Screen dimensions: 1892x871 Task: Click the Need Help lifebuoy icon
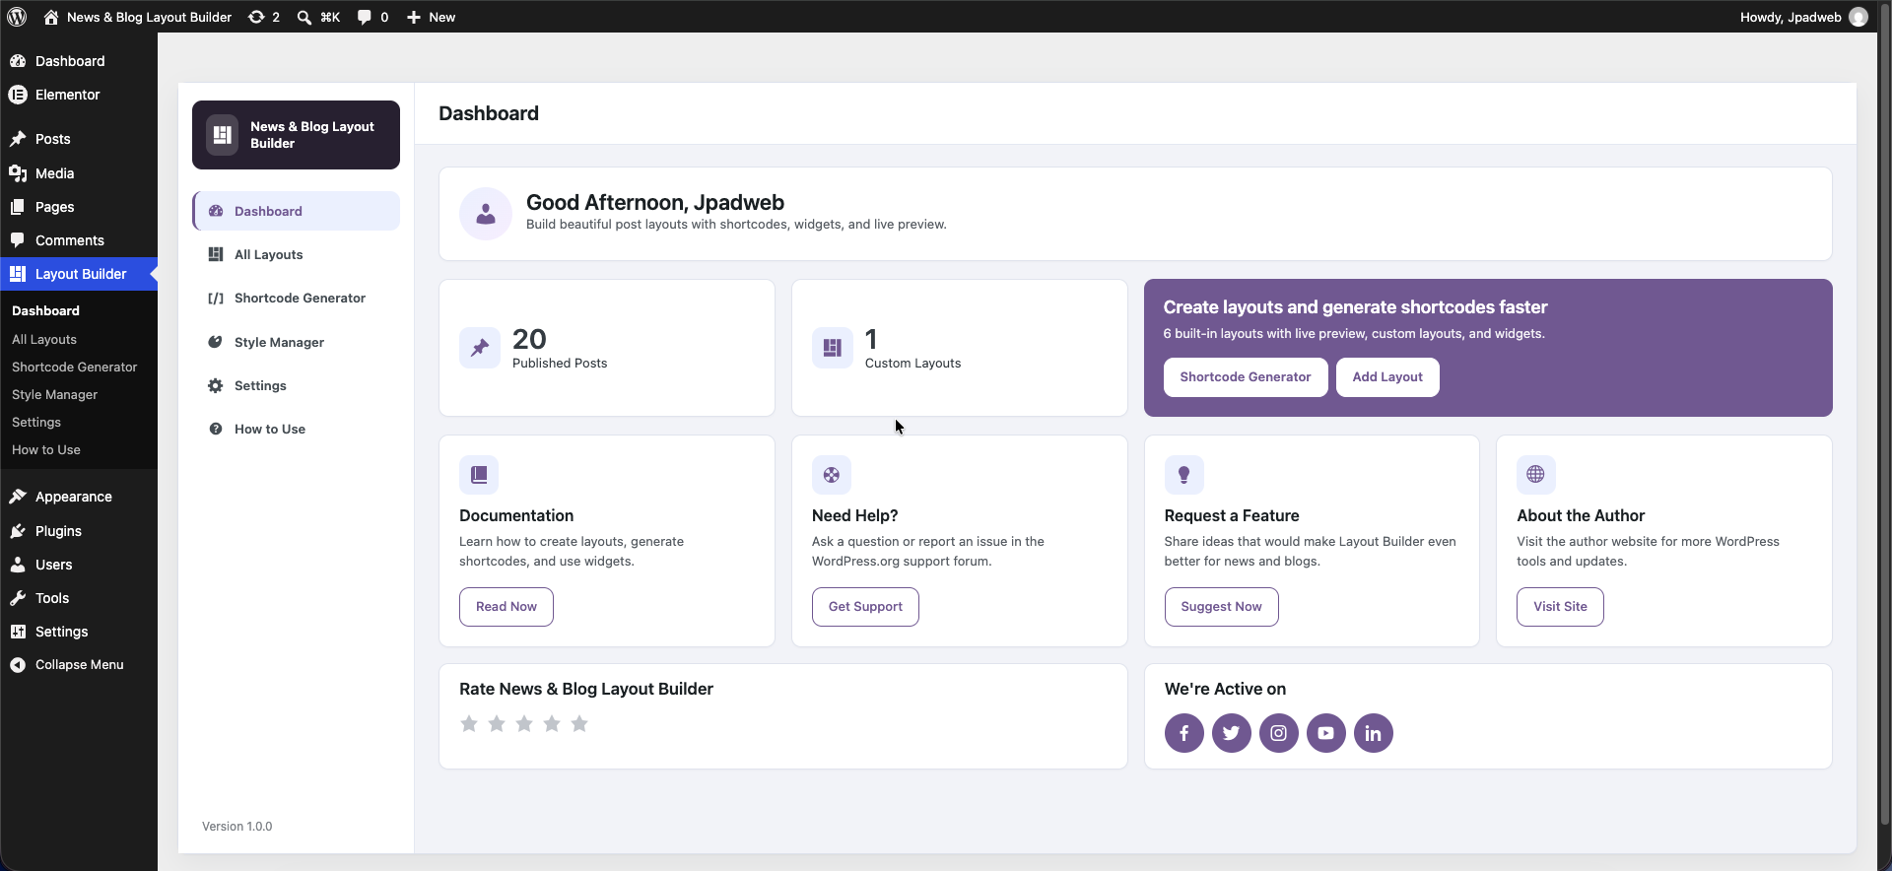(832, 475)
